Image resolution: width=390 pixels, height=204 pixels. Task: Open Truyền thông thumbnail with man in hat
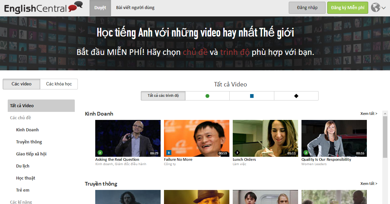pos(197,197)
